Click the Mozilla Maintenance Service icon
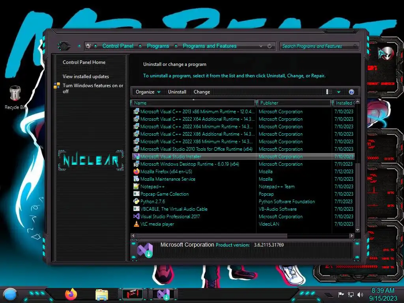The height and width of the screenshot is (303, 404). [136, 179]
